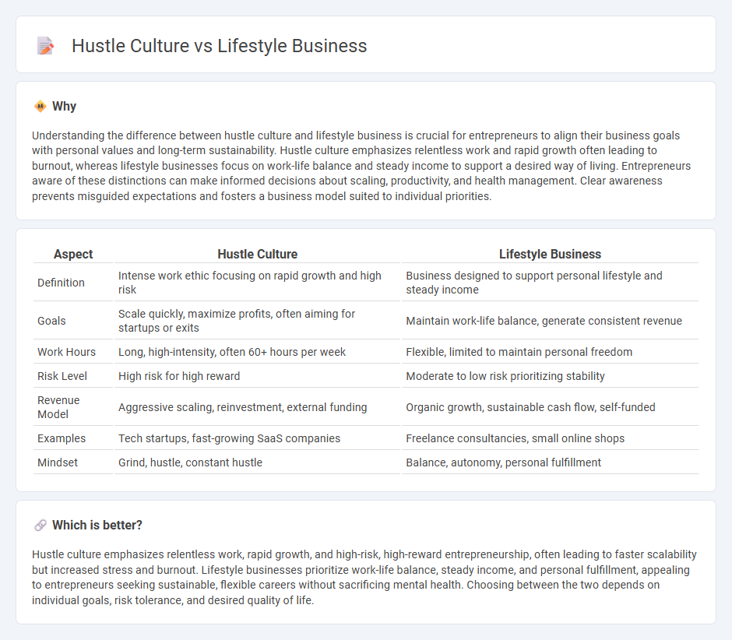Click cell 'Business designed to support personal lifestyle'

(x=550, y=283)
